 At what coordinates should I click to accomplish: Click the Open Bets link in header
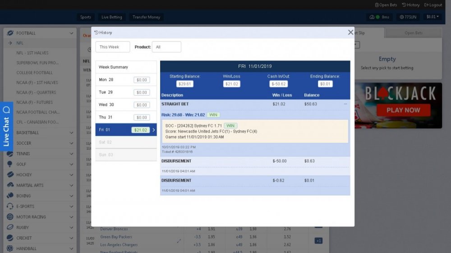point(386,5)
